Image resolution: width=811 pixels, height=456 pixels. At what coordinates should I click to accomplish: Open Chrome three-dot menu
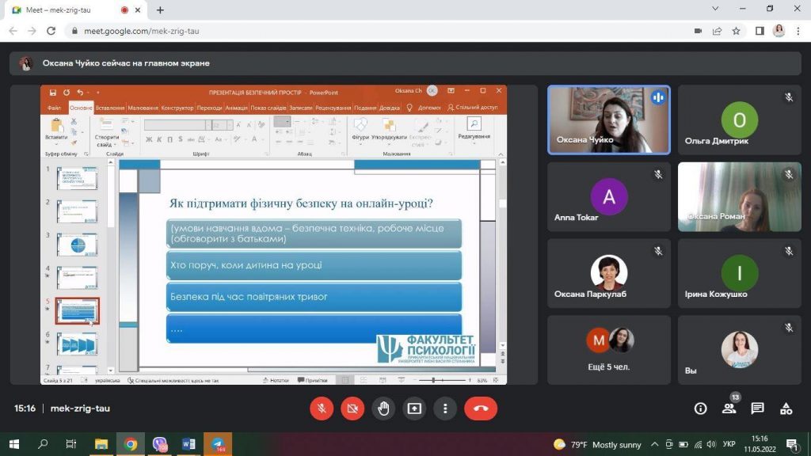point(798,31)
